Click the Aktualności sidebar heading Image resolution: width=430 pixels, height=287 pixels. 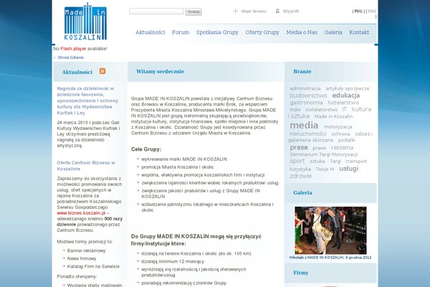point(77,72)
